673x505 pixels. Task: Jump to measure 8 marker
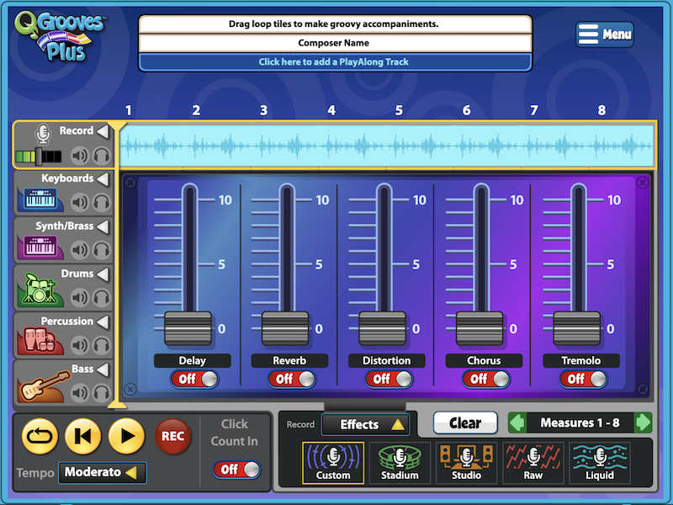(601, 110)
